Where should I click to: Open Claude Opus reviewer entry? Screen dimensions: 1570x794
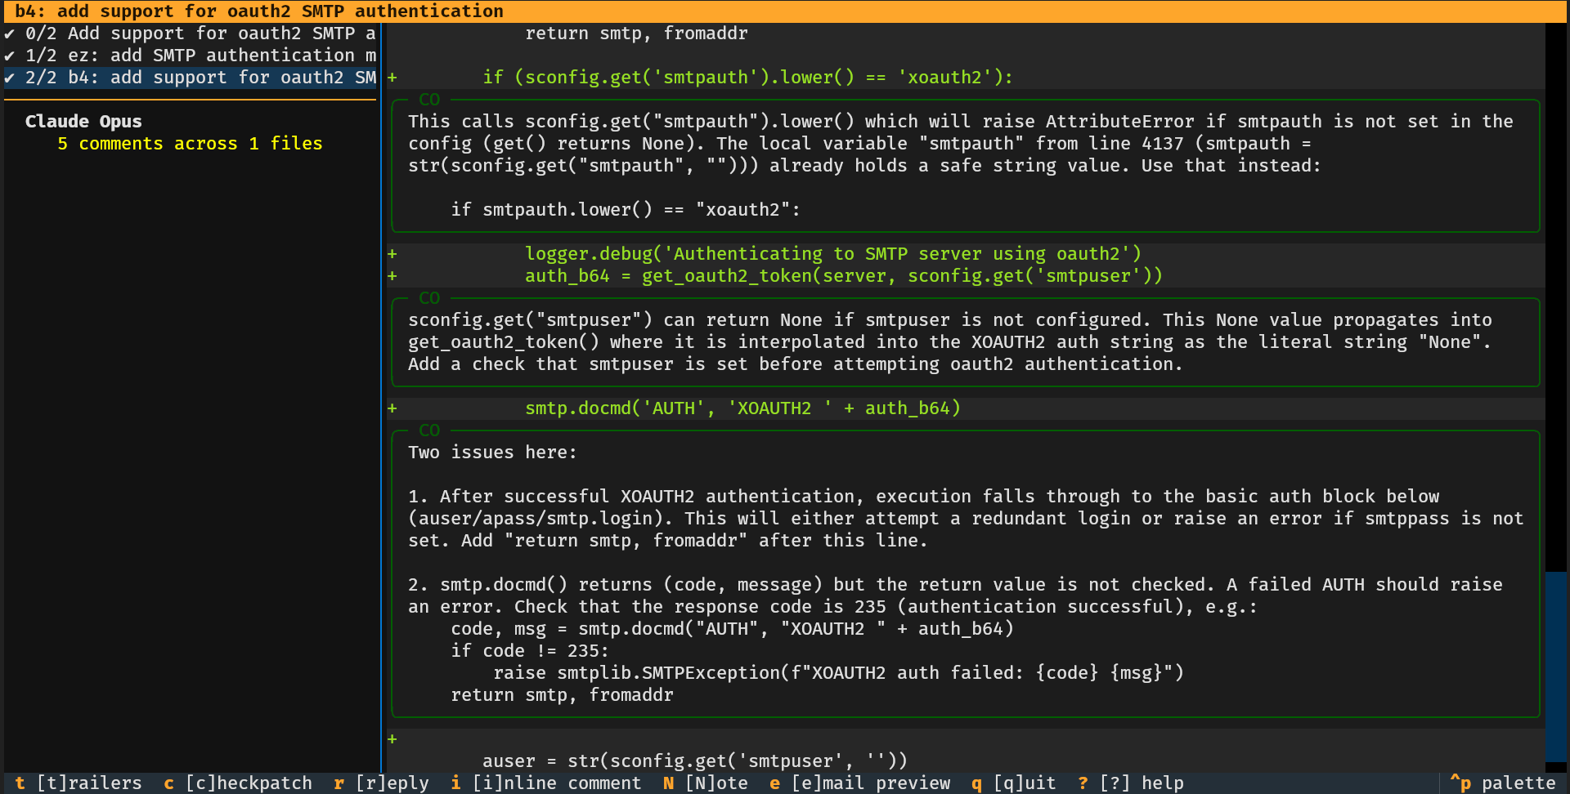point(83,122)
